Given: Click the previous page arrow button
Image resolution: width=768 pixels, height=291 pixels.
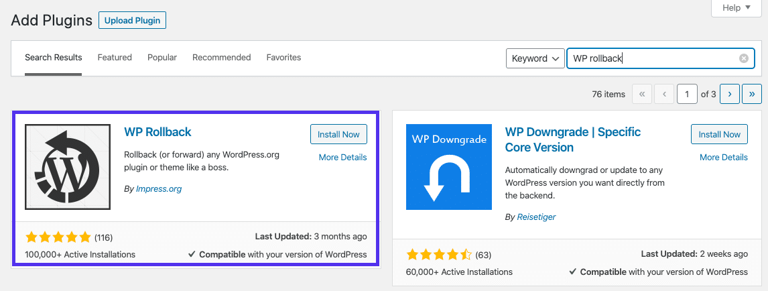Looking at the screenshot, I should coord(664,95).
